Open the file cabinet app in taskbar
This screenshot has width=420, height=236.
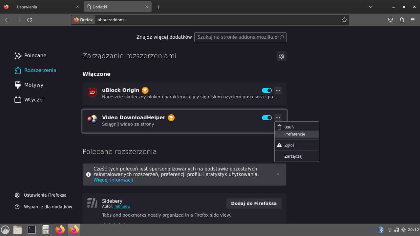pyautogui.click(x=46, y=230)
